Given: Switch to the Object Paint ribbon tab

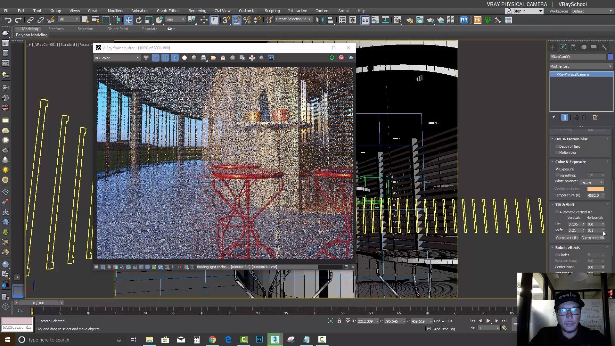Looking at the screenshot, I should click(118, 29).
